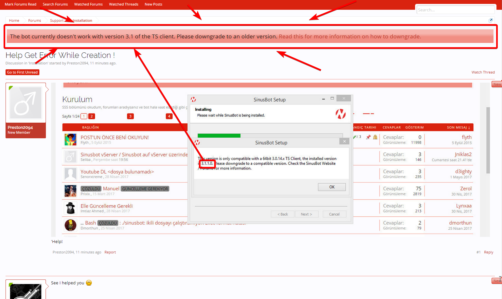Click Watch Thread link
Image resolution: width=502 pixels, height=299 pixels.
click(x=483, y=72)
